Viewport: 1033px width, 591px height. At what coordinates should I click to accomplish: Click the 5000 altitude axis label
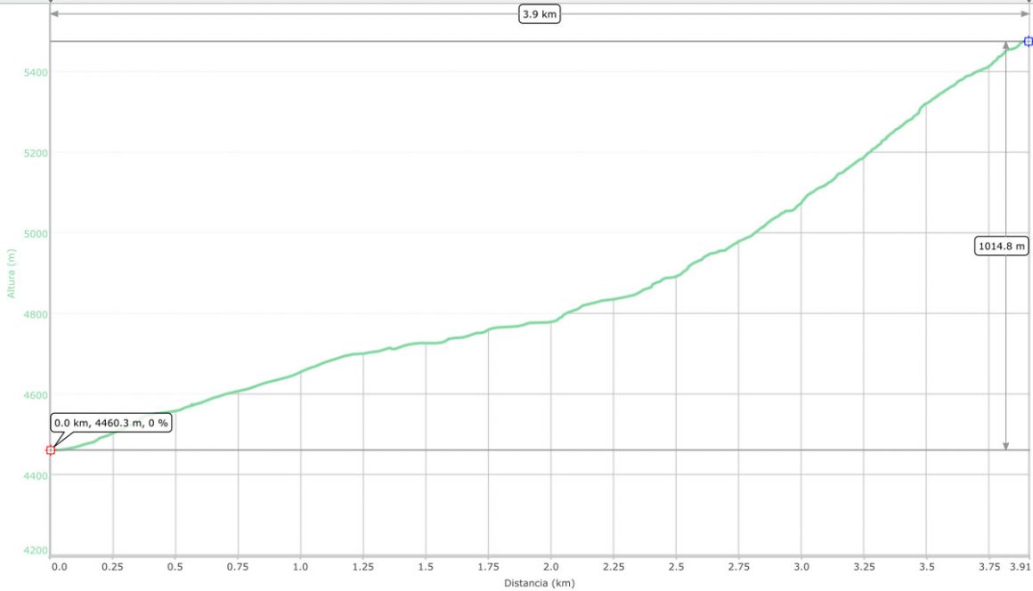click(x=36, y=233)
